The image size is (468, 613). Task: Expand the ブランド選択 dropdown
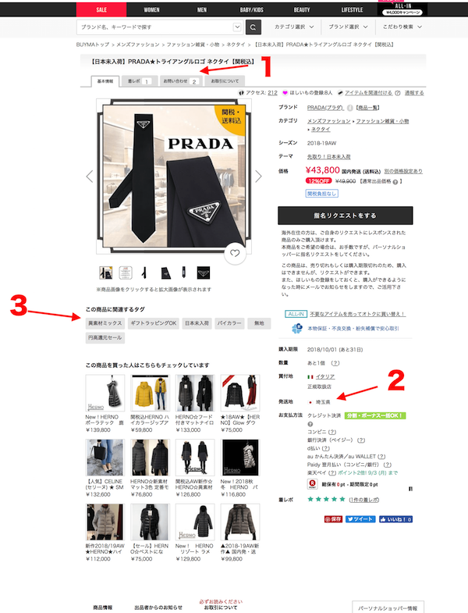click(348, 27)
